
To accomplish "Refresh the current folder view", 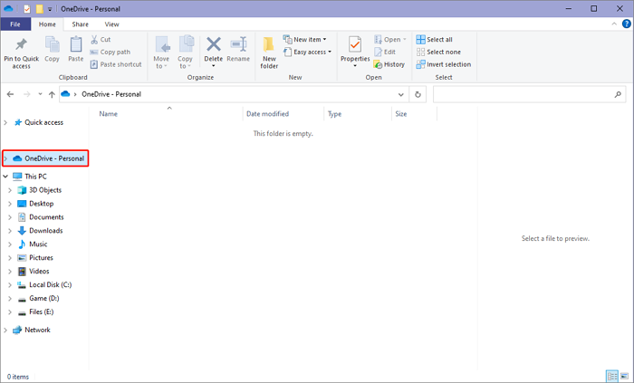I will pyautogui.click(x=418, y=94).
